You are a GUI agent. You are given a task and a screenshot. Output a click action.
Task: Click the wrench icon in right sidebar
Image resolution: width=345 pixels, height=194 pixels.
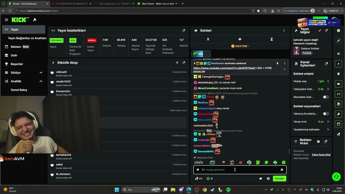click(339, 114)
